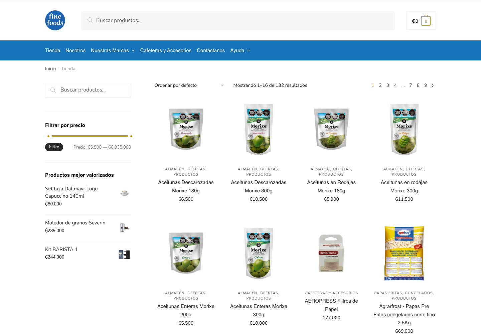The image size is (481, 334).
Task: Focus the sidebar Buscar productos field
Action: [88, 90]
